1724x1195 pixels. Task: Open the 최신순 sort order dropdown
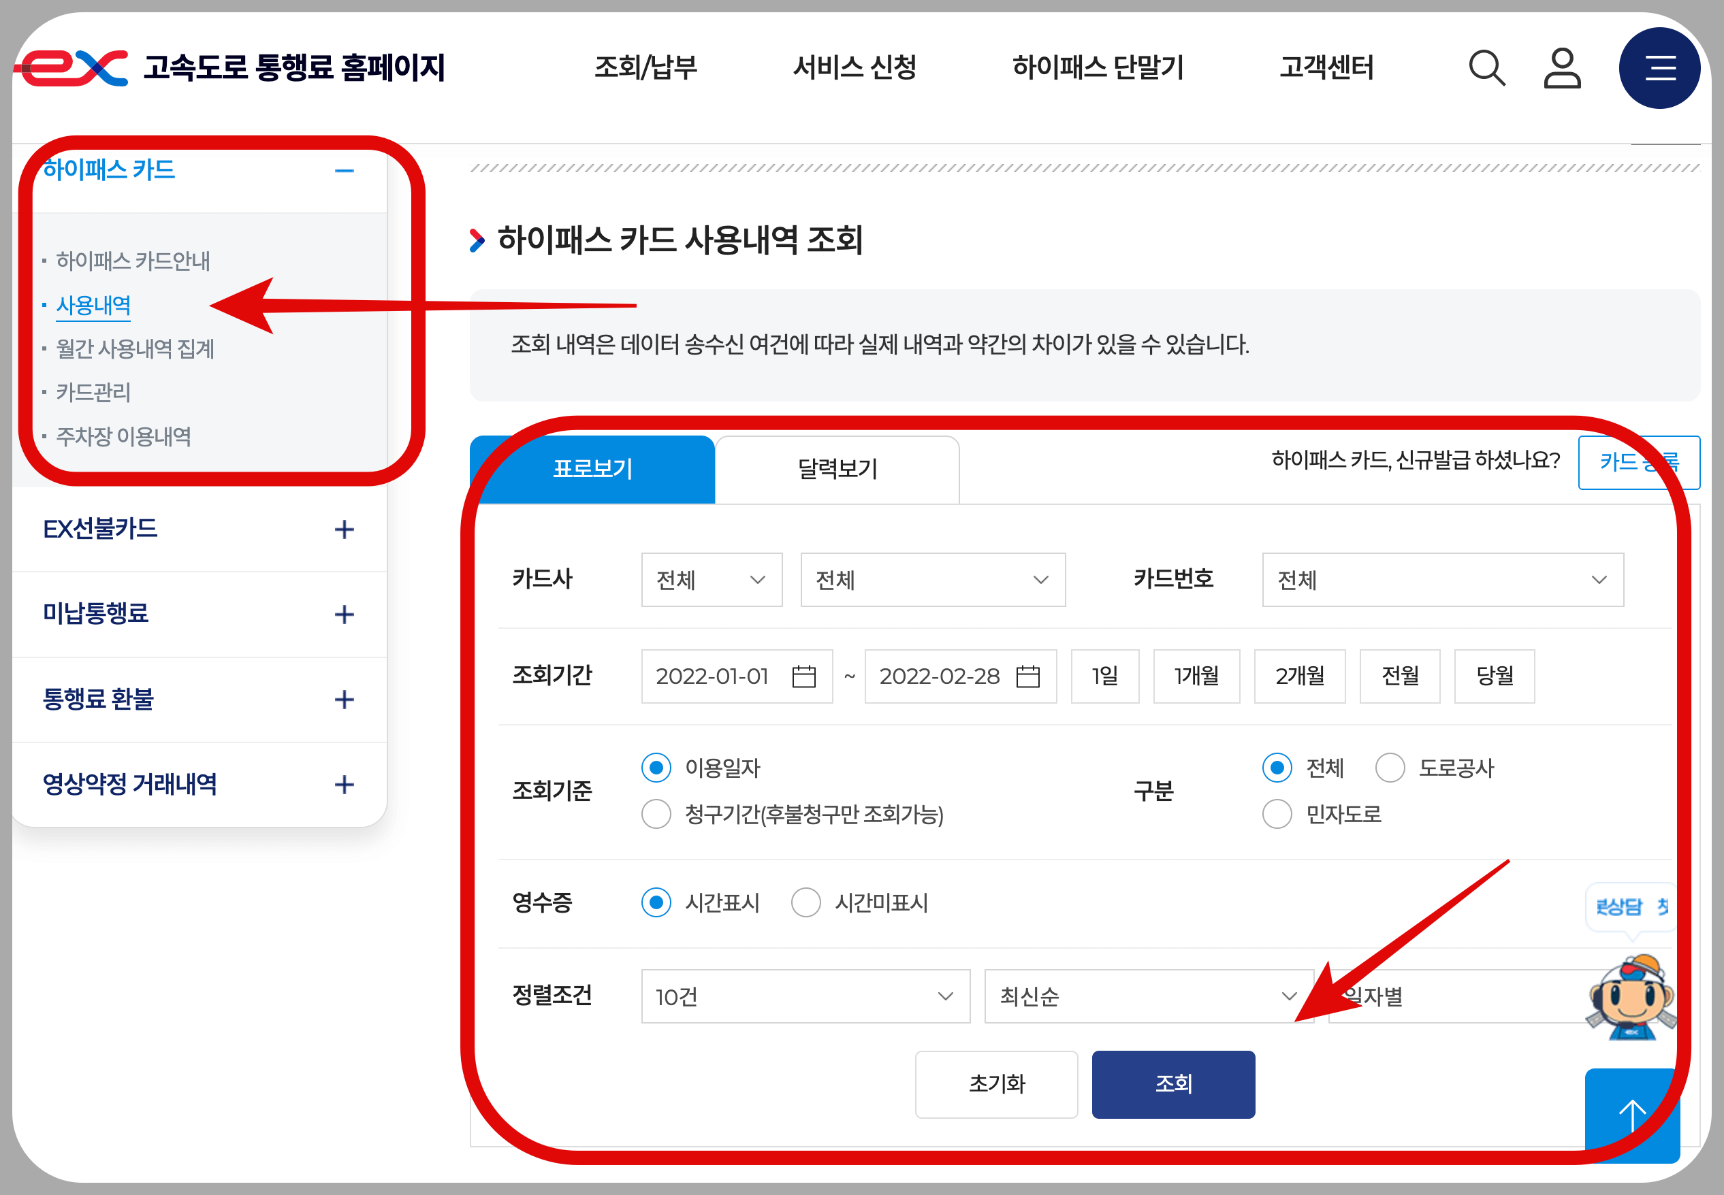tap(1149, 996)
